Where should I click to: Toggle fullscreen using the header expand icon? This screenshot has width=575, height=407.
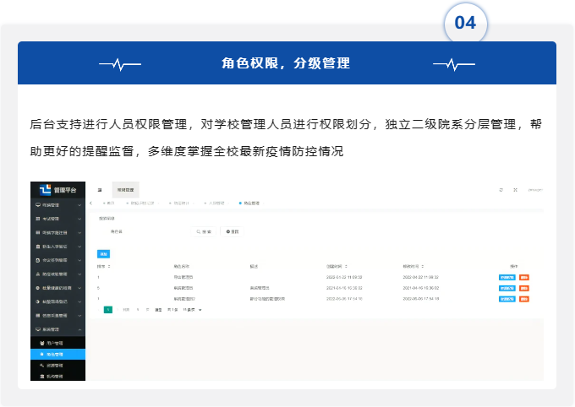(515, 190)
